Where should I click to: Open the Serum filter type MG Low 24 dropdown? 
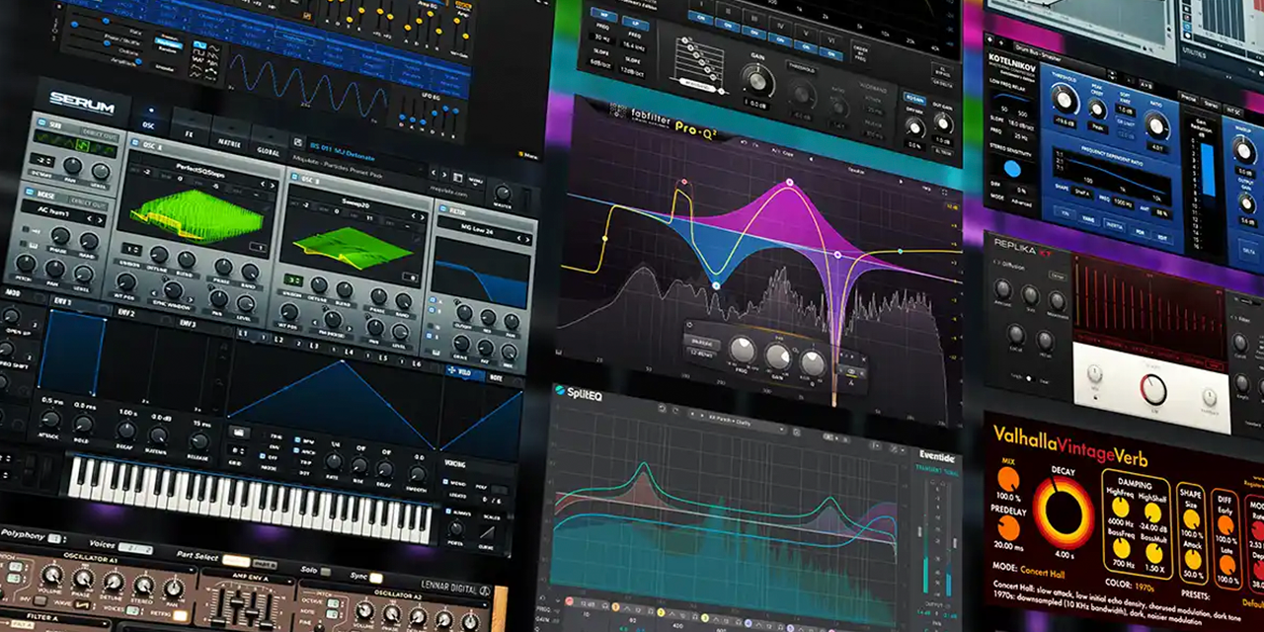pyautogui.click(x=481, y=231)
